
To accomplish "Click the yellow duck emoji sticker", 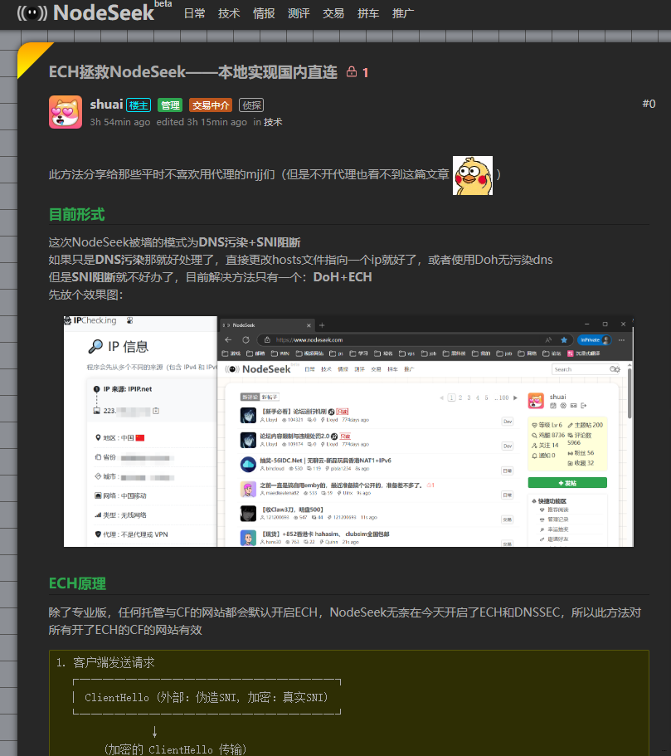I will (x=472, y=175).
